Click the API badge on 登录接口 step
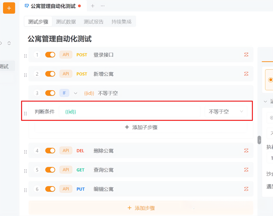 [x=66, y=55]
